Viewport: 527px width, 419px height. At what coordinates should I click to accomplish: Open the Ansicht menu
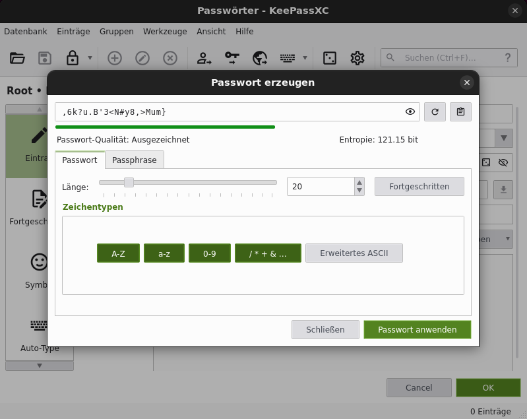211,32
